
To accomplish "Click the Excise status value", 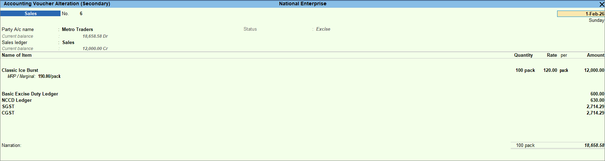I will pos(323,29).
